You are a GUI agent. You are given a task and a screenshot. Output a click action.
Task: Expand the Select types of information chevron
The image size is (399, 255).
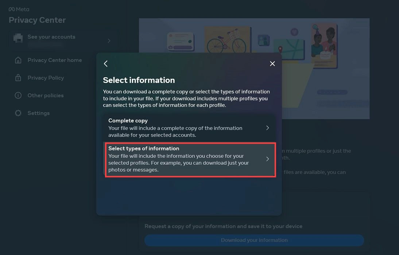(x=267, y=159)
